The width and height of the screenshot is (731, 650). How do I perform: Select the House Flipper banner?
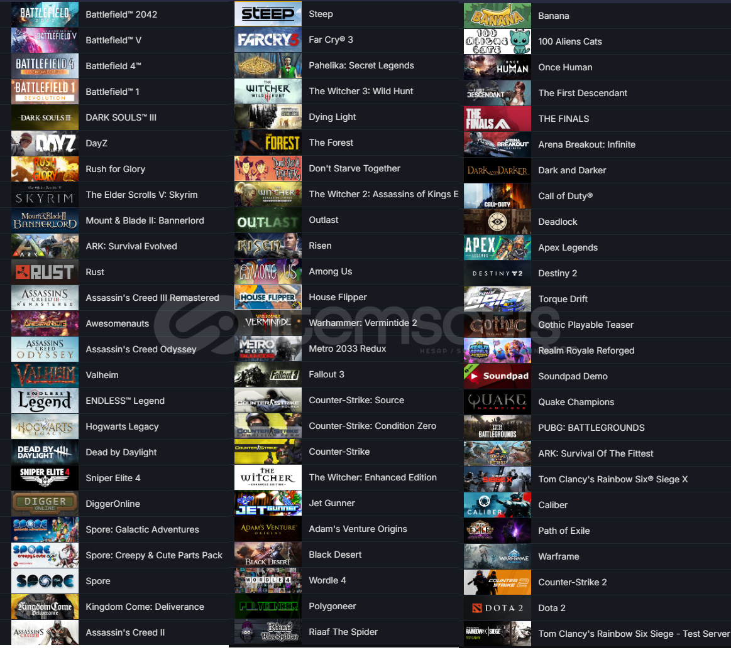point(268,297)
